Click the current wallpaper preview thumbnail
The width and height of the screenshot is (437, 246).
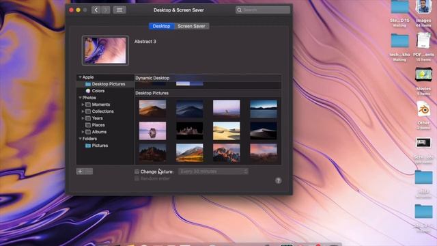(105, 51)
